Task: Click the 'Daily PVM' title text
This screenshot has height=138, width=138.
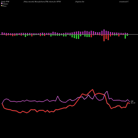Action: tap(6, 2)
